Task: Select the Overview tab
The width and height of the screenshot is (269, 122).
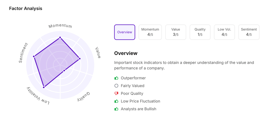Action: click(125, 32)
